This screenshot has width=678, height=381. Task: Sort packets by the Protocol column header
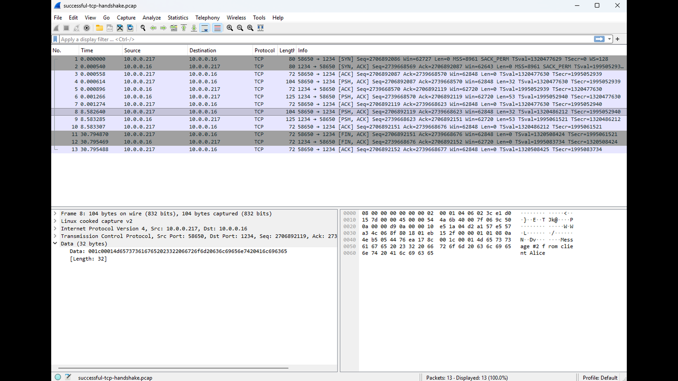click(264, 50)
